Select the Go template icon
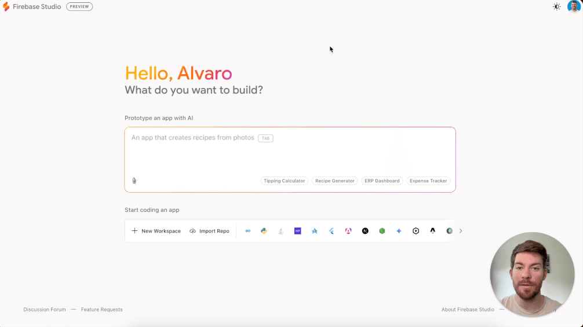583x327 pixels. pyautogui.click(x=247, y=231)
